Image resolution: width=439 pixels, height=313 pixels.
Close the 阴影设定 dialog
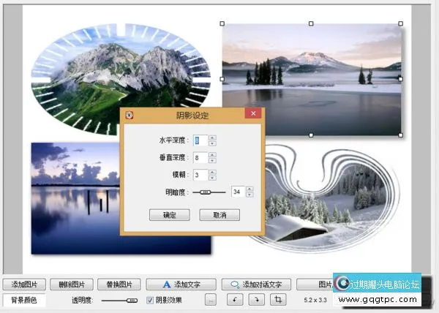pos(253,113)
